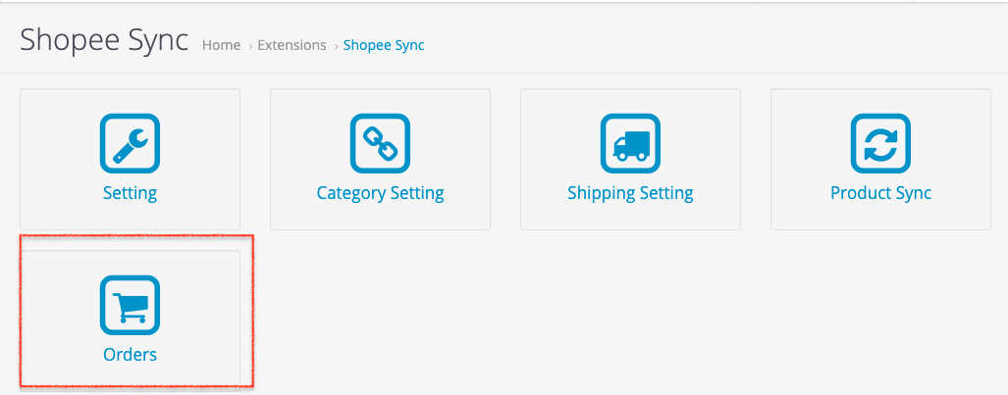Select the truck Shipping Setting icon
1008x395 pixels.
click(630, 144)
